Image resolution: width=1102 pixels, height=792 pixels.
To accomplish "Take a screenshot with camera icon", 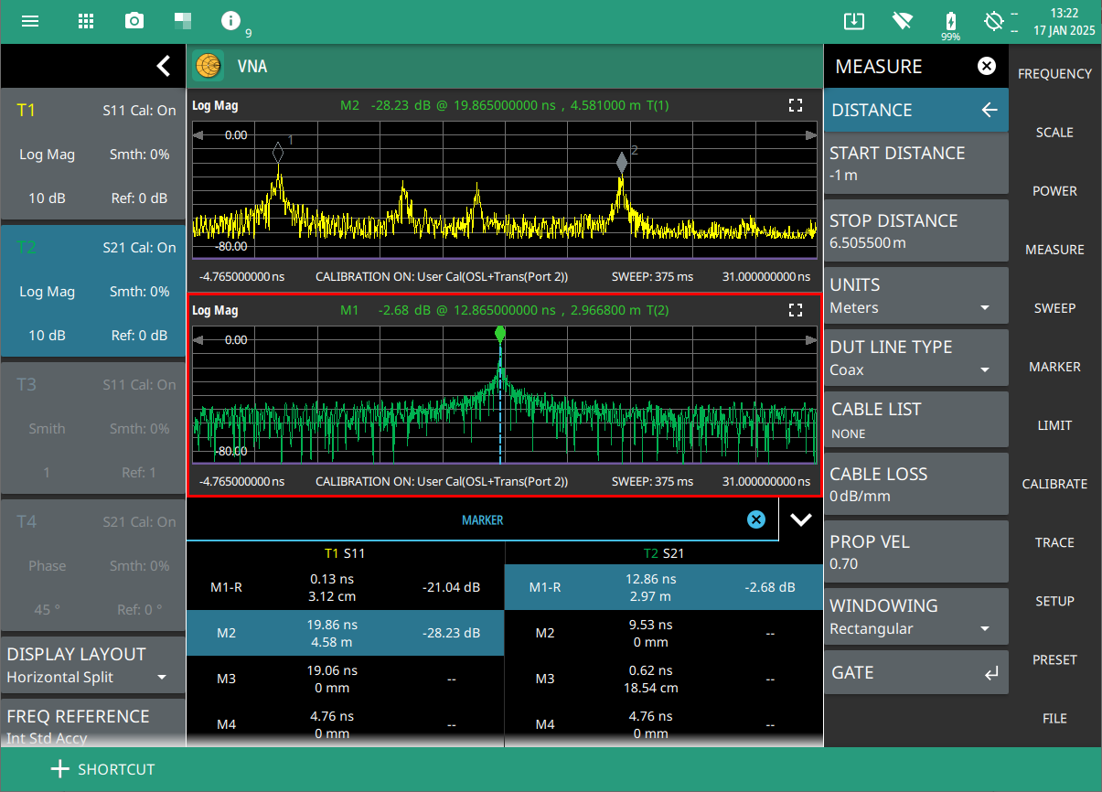I will (x=134, y=21).
